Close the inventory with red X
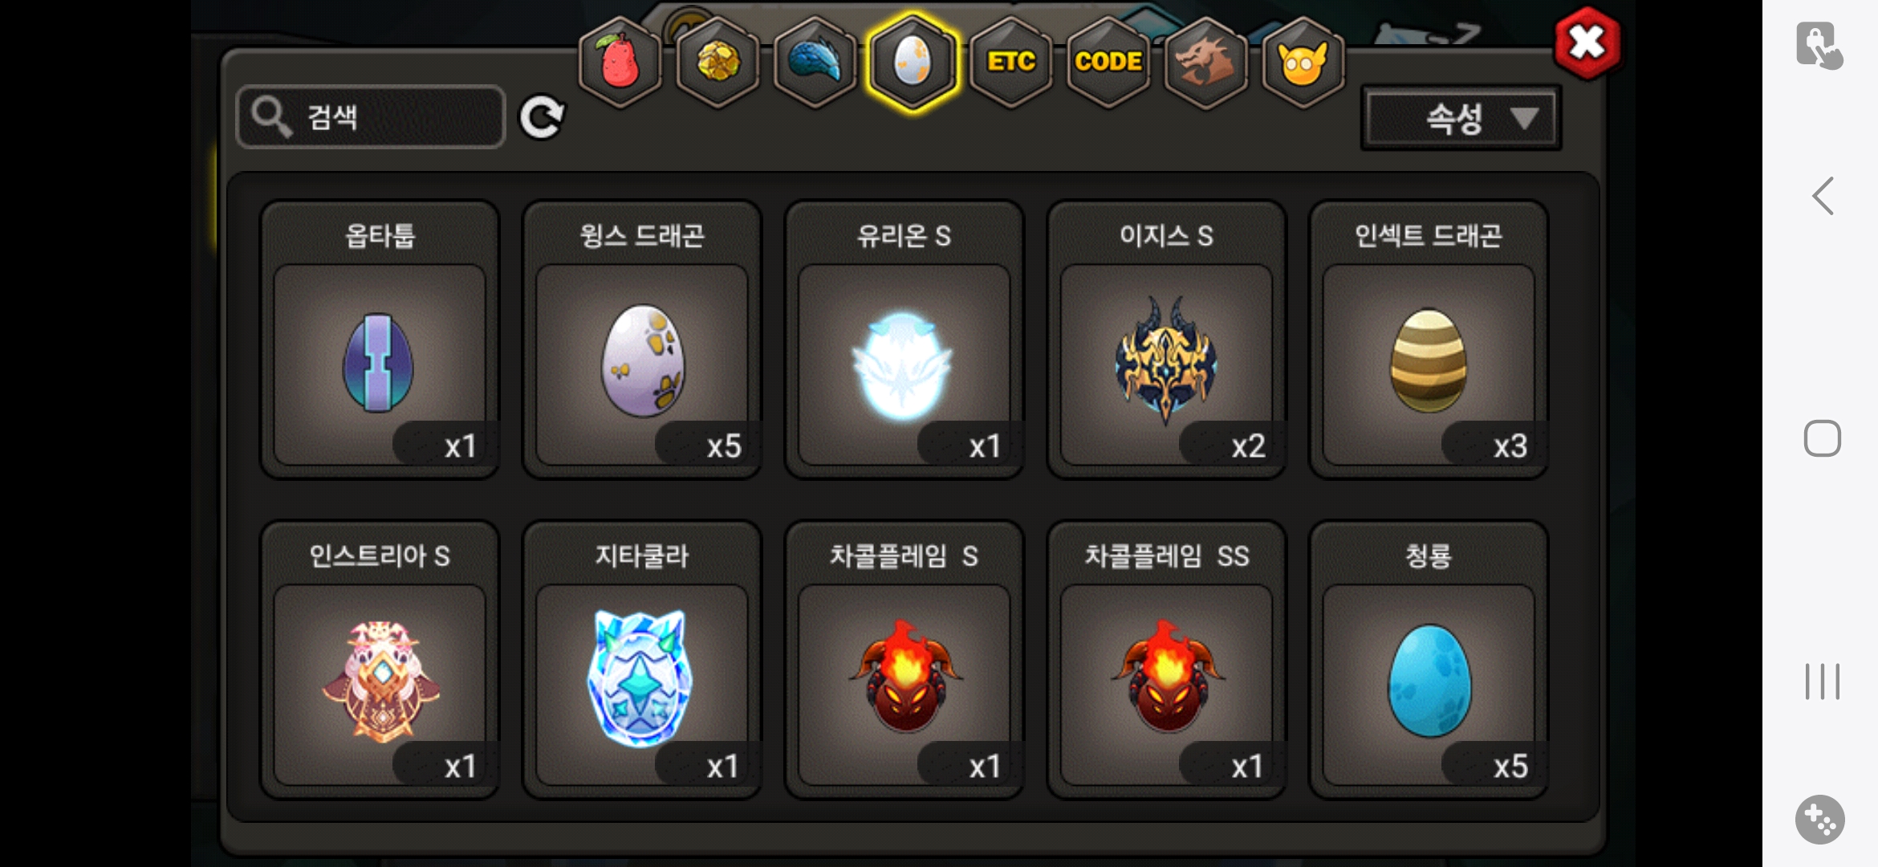The width and height of the screenshot is (1878, 867). point(1587,43)
